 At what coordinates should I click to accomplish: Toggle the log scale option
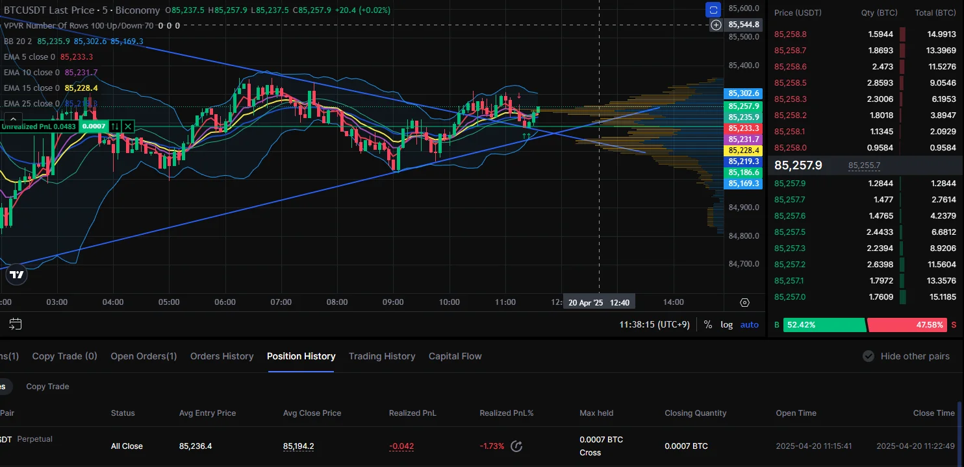pos(726,324)
